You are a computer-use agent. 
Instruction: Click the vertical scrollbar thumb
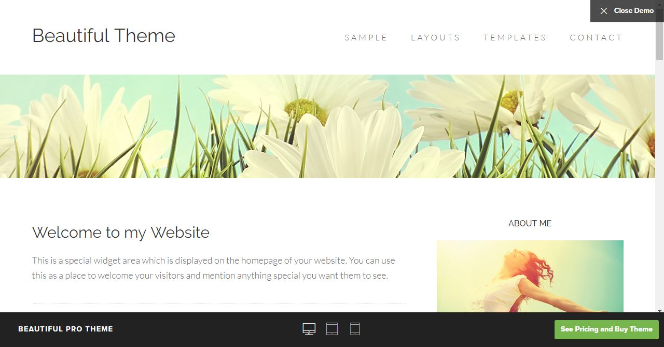(659, 34)
